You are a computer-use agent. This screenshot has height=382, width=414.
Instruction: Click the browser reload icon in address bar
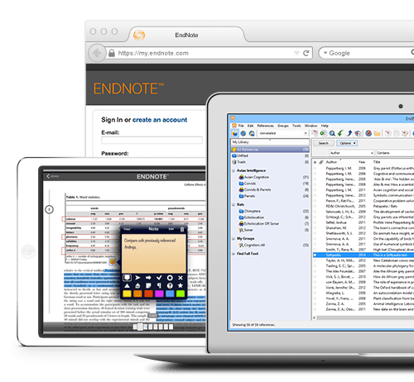[x=306, y=53]
